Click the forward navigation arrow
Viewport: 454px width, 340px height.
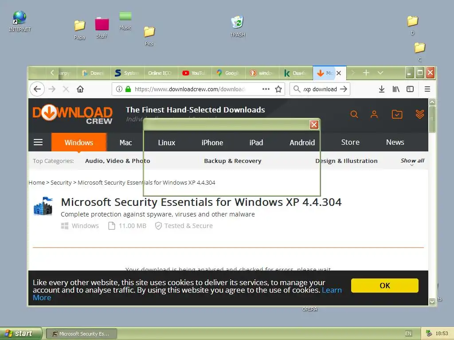pos(52,89)
